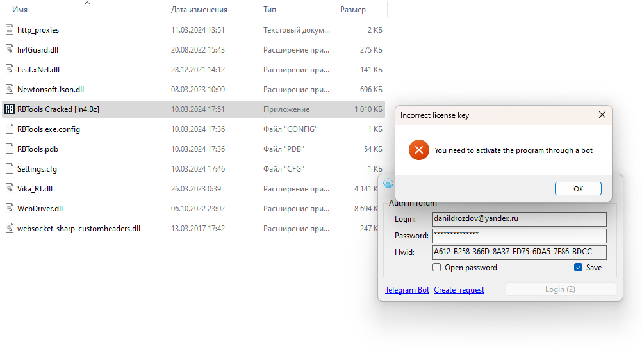Click the type Файл "CONFIG" cell
Image resolution: width=642 pixels, height=356 pixels.
pos(290,129)
